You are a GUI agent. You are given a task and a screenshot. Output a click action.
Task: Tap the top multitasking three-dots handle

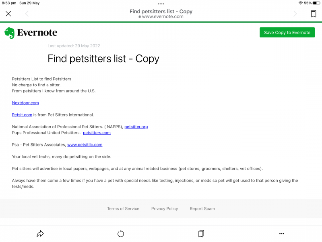161,3
